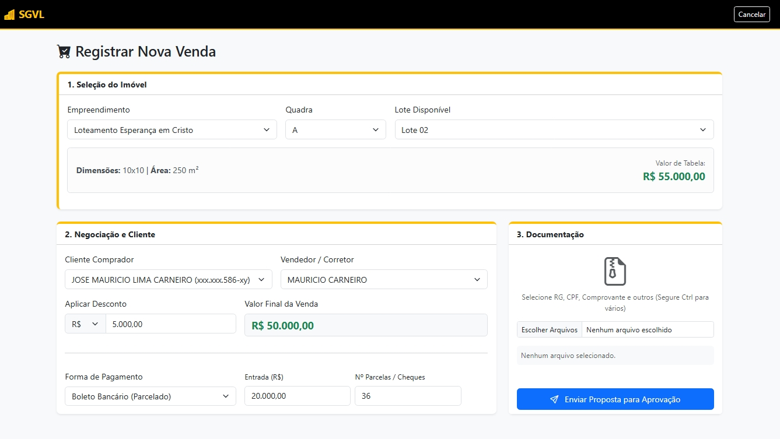Click the Nº Parcelas / Cheques field
The height and width of the screenshot is (439, 780).
407,396
